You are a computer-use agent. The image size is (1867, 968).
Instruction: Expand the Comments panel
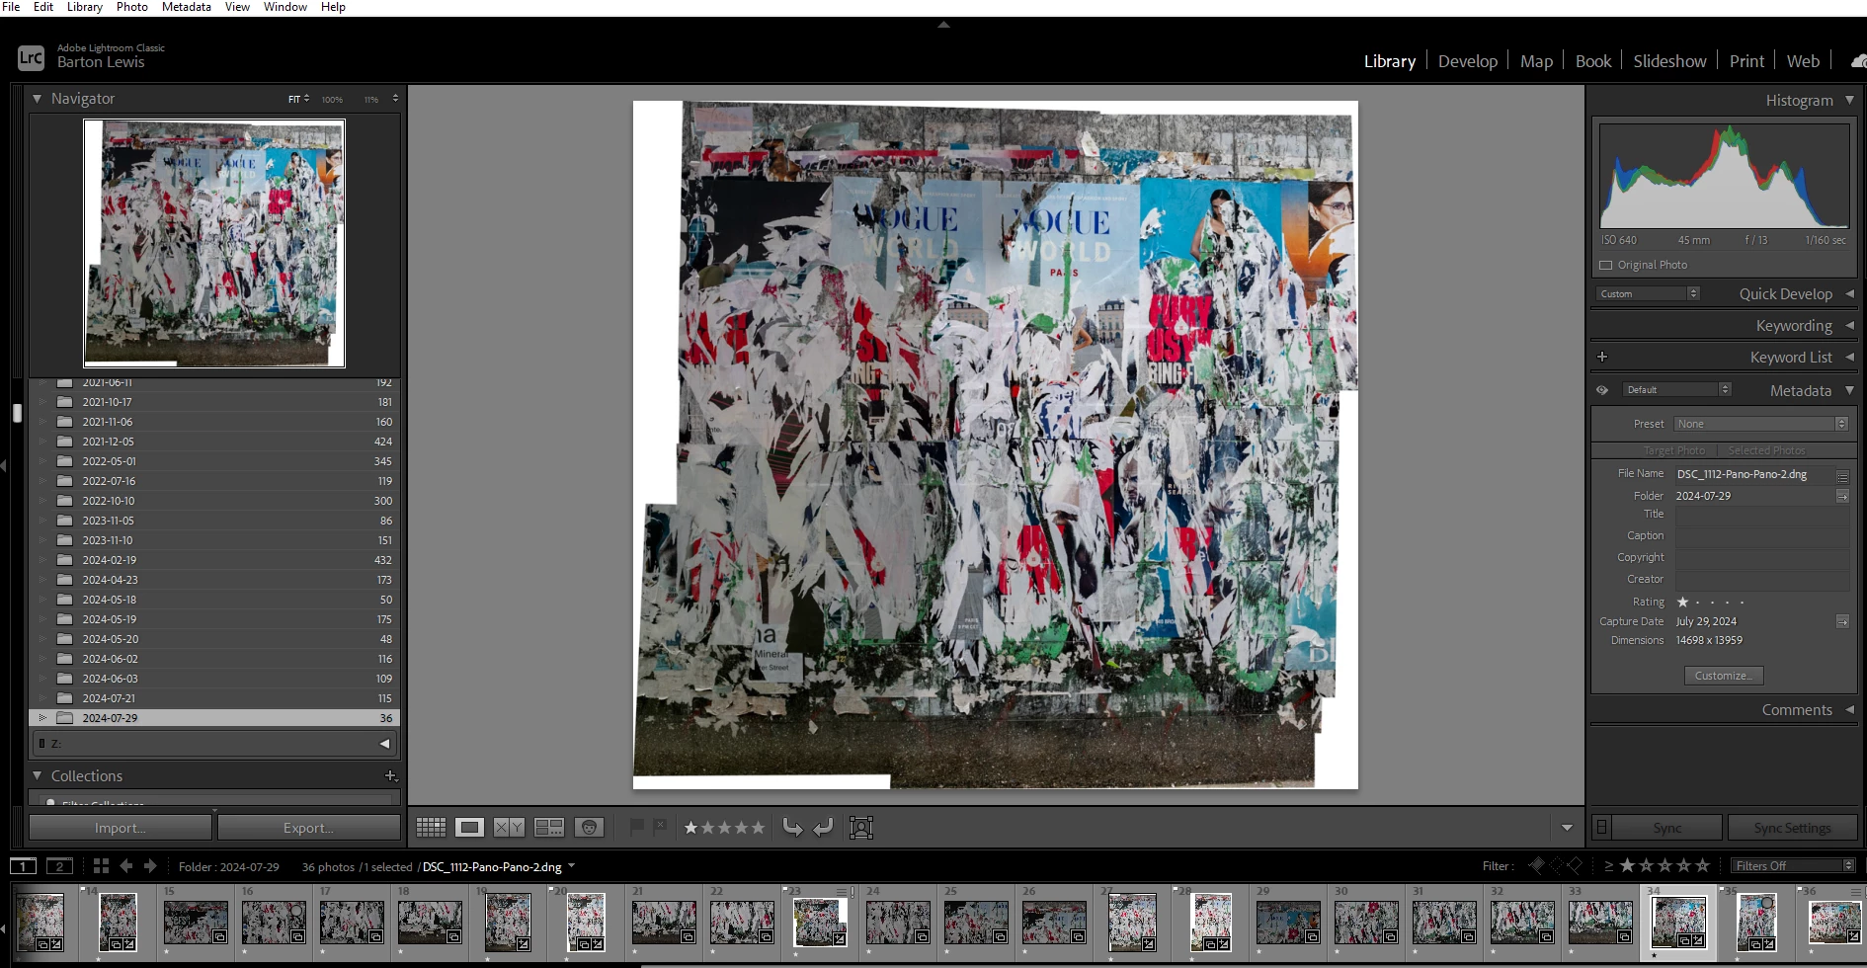pyautogui.click(x=1849, y=709)
